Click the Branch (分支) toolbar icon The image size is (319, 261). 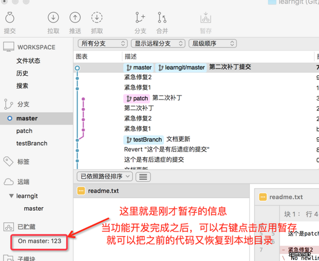coord(140,17)
